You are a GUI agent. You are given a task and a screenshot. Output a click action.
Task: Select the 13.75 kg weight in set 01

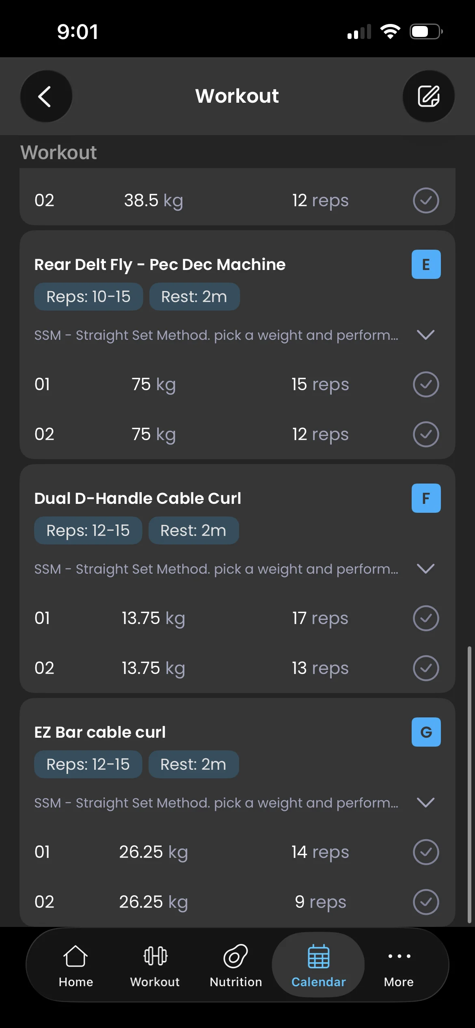[153, 618]
